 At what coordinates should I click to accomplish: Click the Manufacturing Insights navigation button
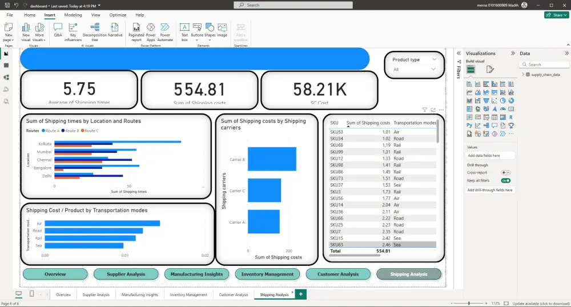196,274
